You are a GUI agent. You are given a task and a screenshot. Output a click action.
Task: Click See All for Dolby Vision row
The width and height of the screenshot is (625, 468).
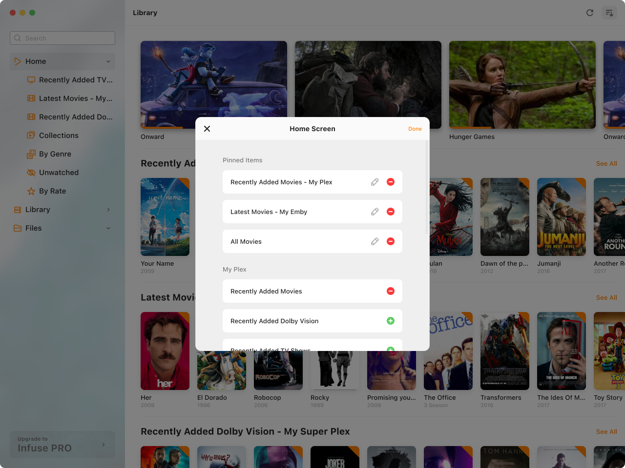[x=606, y=432]
